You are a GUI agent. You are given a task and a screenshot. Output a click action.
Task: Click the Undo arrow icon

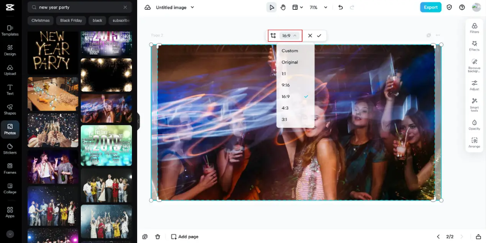pyautogui.click(x=340, y=7)
